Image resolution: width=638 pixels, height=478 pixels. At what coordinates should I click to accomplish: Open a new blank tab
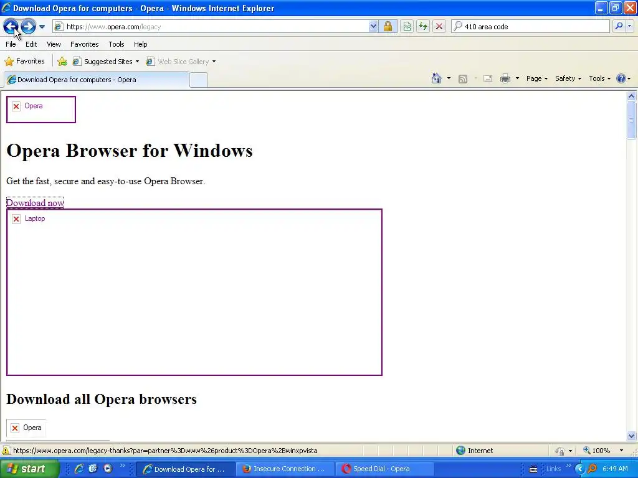pos(199,80)
